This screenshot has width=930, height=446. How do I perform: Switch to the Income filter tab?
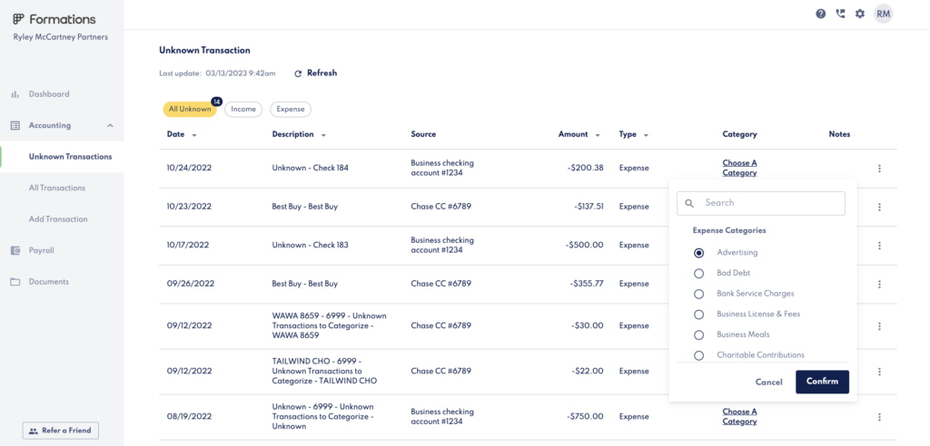coord(243,109)
